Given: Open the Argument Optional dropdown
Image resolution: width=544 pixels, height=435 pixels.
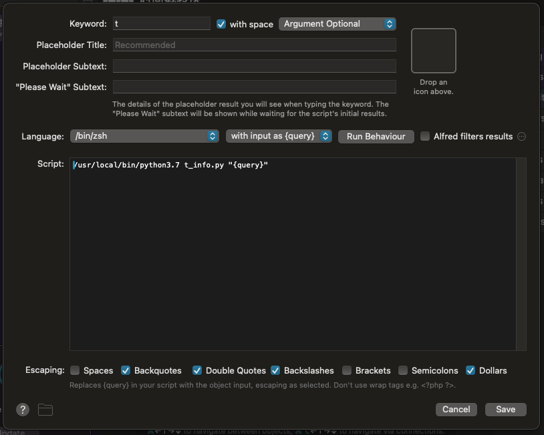Looking at the screenshot, I should [337, 24].
